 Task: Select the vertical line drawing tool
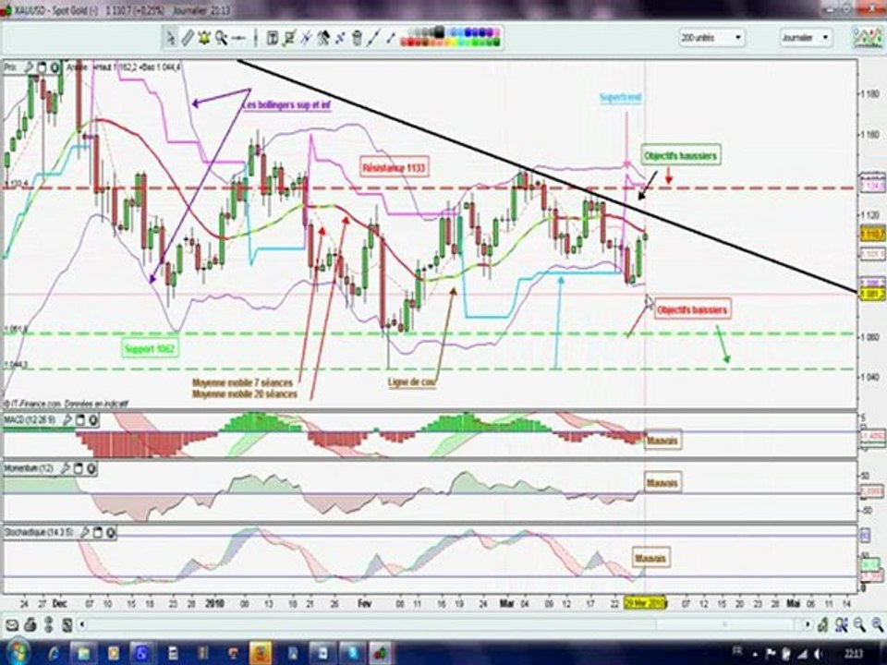click(256, 38)
